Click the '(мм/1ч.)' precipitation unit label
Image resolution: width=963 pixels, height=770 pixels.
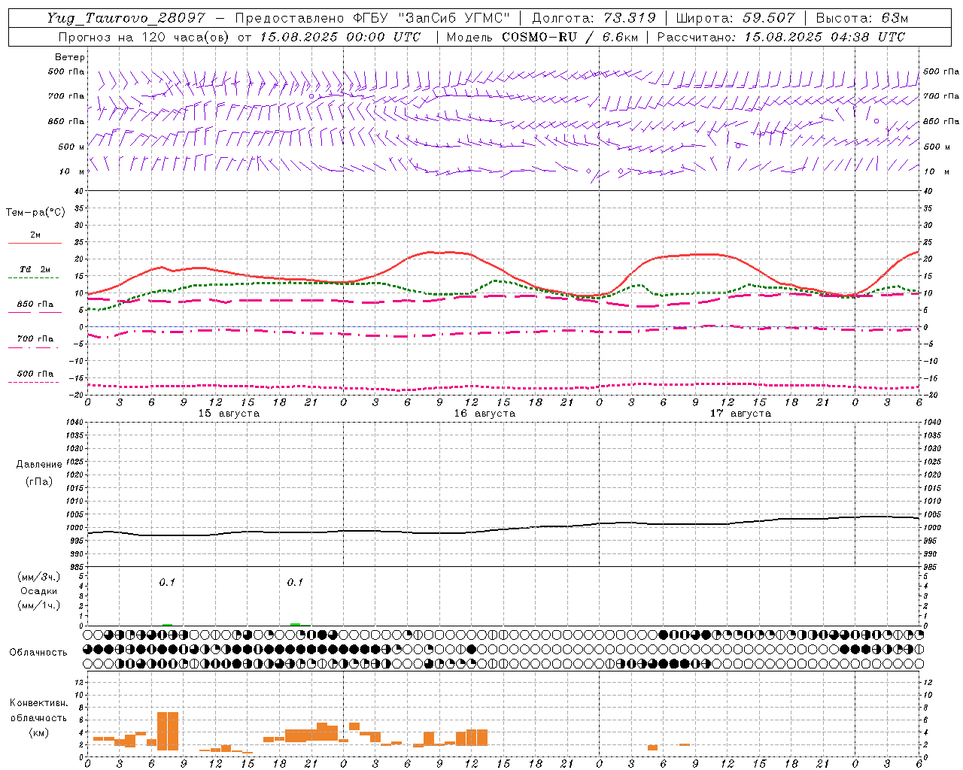point(39,605)
